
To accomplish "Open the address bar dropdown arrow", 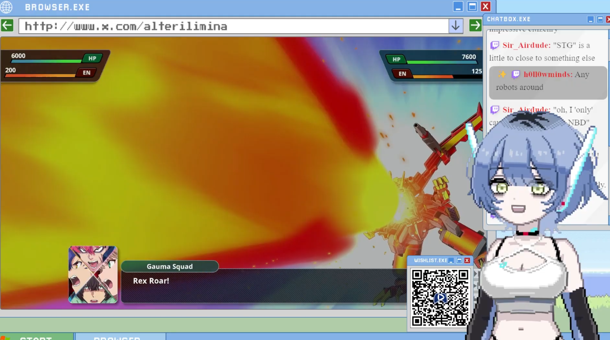I will coord(456,26).
